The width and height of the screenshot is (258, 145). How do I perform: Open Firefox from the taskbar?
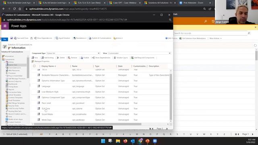coord(125,141)
